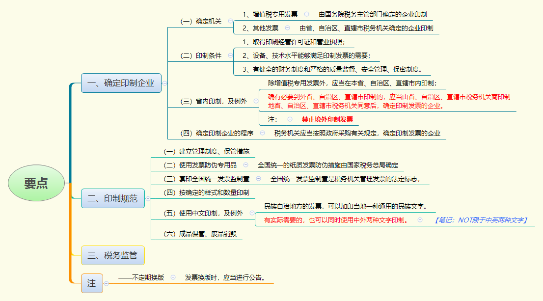
Task: Collapse ——不定期换版 subtopic
Action: point(173,277)
